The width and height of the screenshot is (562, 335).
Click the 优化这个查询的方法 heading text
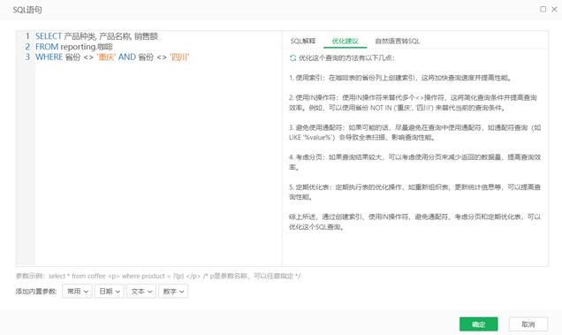pyautogui.click(x=346, y=57)
